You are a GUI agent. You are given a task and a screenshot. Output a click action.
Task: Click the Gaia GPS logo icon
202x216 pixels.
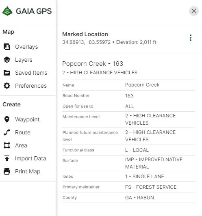(7, 11)
